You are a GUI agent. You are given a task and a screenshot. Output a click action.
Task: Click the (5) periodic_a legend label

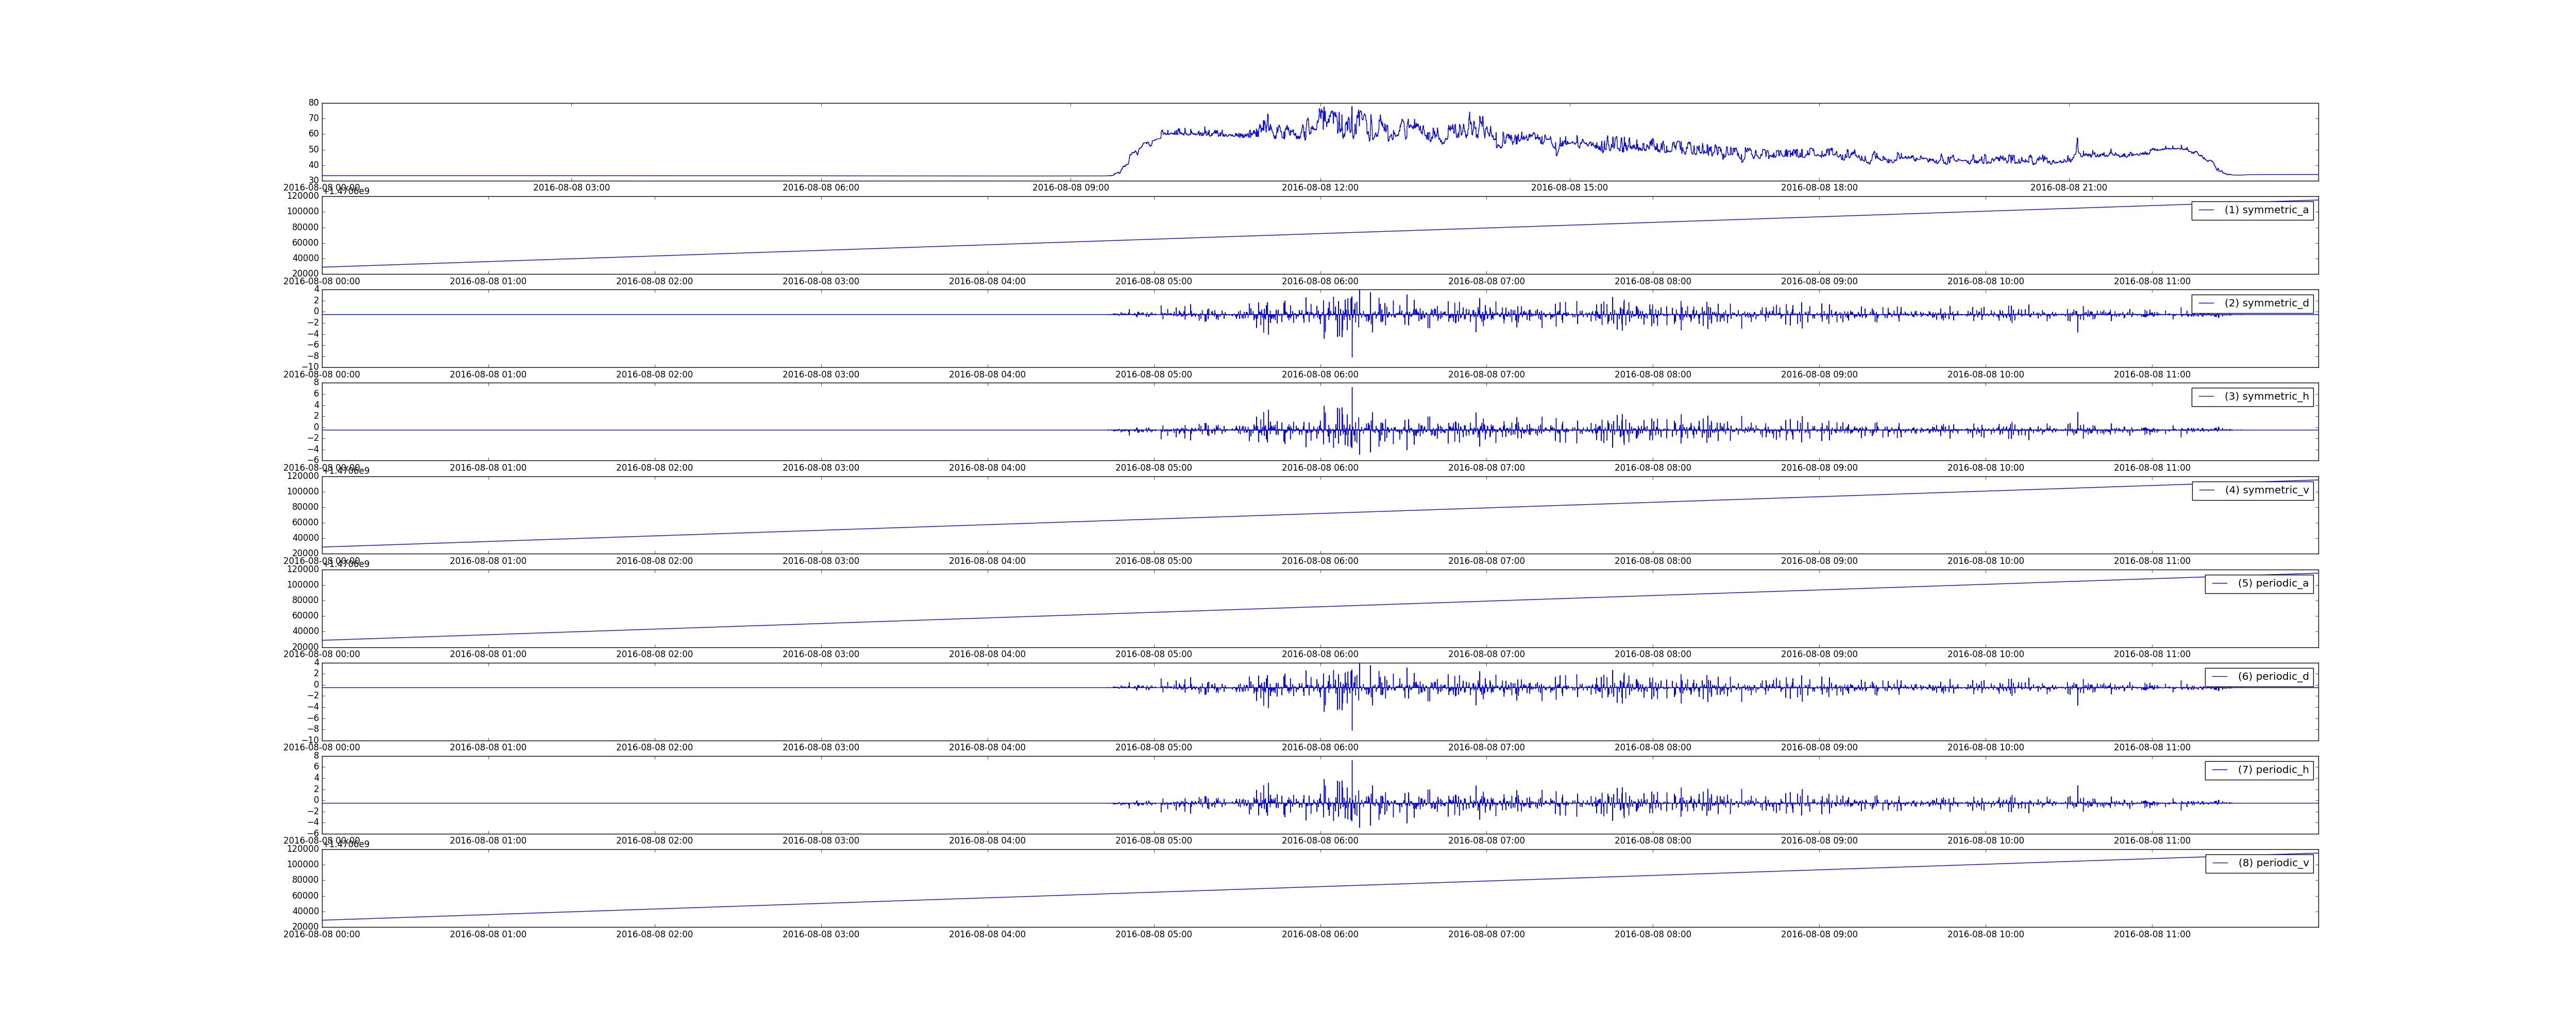coord(2273,583)
